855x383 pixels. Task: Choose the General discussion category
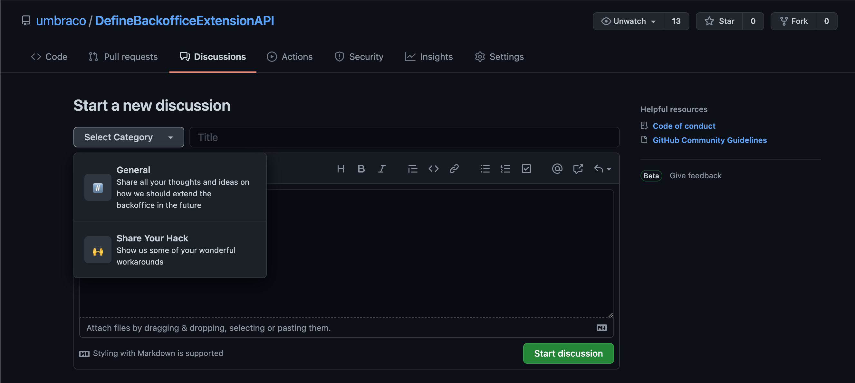click(170, 187)
